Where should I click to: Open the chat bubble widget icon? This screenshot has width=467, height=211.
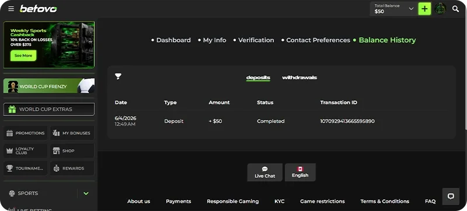[x=451, y=196]
